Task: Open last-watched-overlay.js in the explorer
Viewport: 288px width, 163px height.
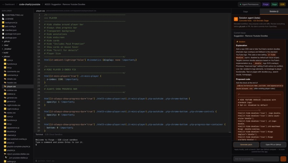Action: [18, 139]
